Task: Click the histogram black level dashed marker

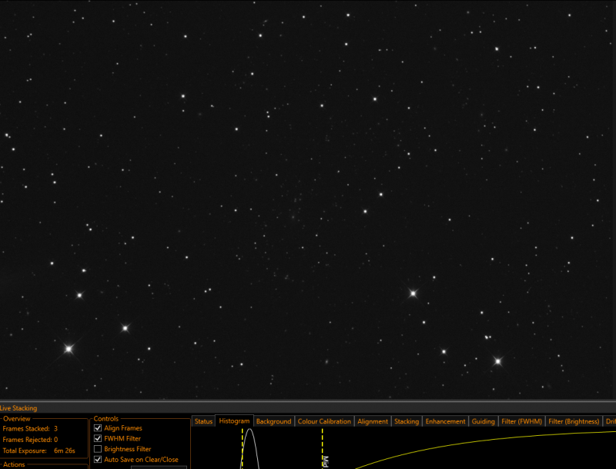Action: coord(243,448)
